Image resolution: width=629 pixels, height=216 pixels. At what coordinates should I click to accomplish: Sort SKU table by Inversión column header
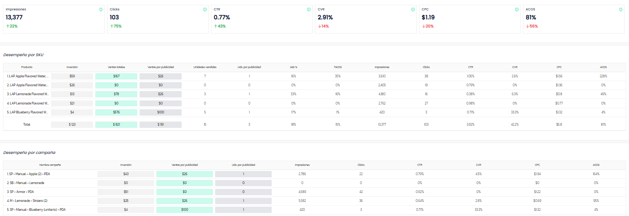click(72, 67)
